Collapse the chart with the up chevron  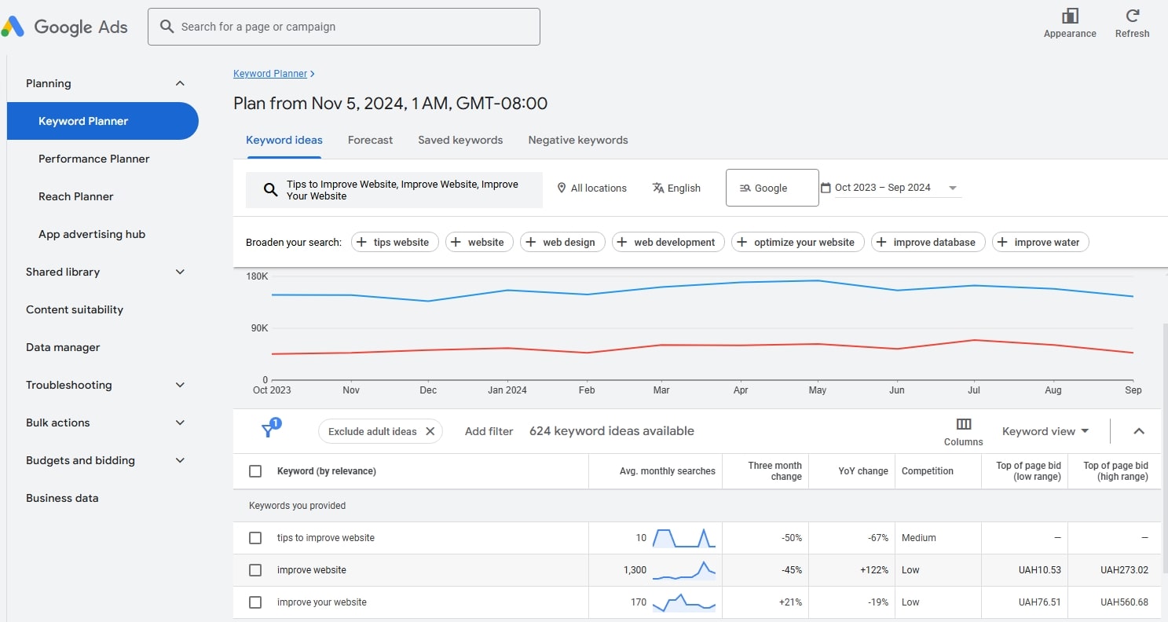1139,431
